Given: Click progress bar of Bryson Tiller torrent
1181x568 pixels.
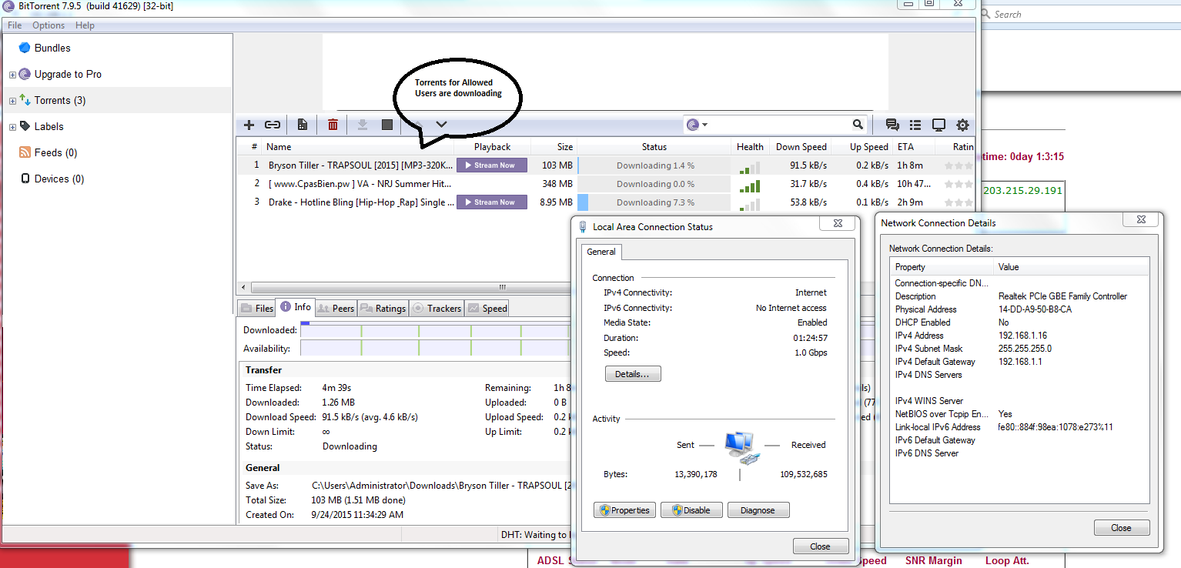Looking at the screenshot, I should point(654,165).
